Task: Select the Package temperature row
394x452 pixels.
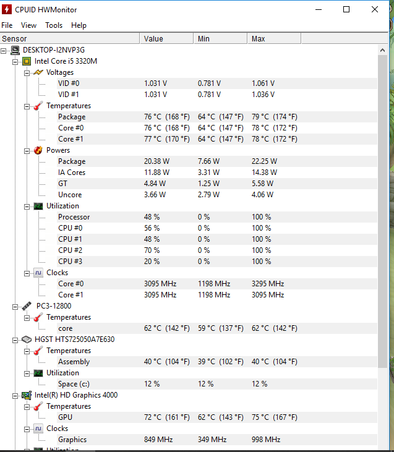Action: [217, 117]
